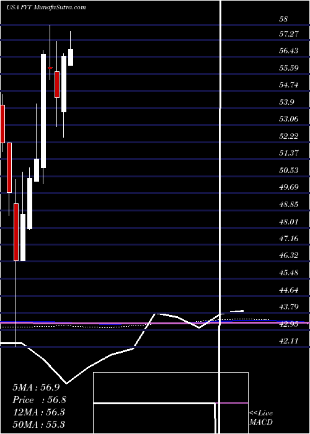
Task: Click the price label 45.48
Action: [x=289, y=273]
